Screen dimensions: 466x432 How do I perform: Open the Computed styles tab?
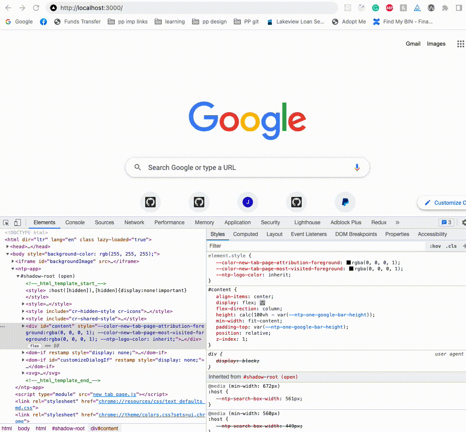pyautogui.click(x=246, y=234)
